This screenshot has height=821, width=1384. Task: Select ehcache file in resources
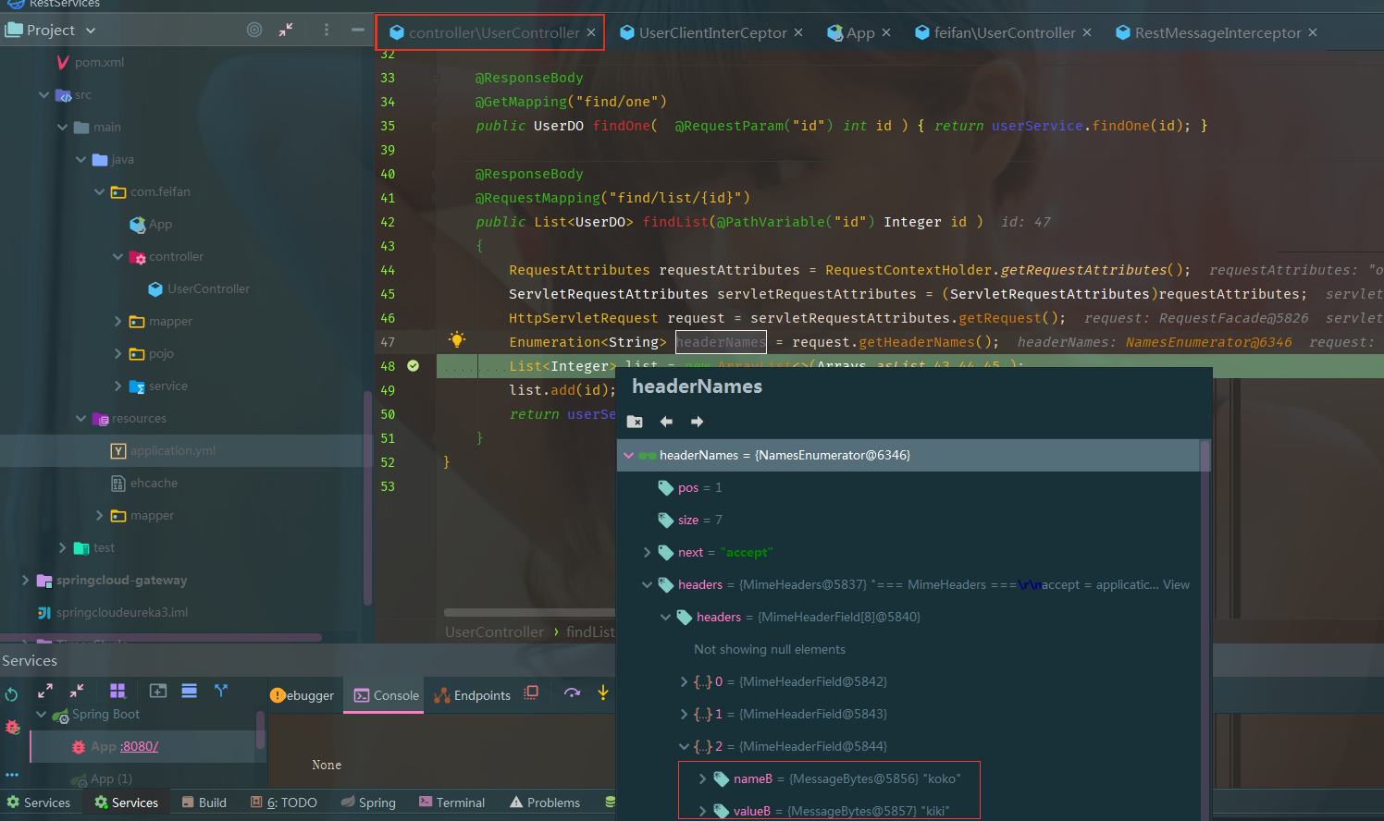(x=154, y=483)
